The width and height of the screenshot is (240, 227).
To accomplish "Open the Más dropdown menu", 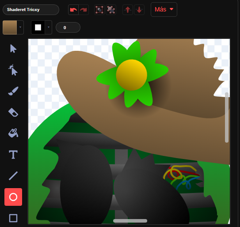I will 164,9.
